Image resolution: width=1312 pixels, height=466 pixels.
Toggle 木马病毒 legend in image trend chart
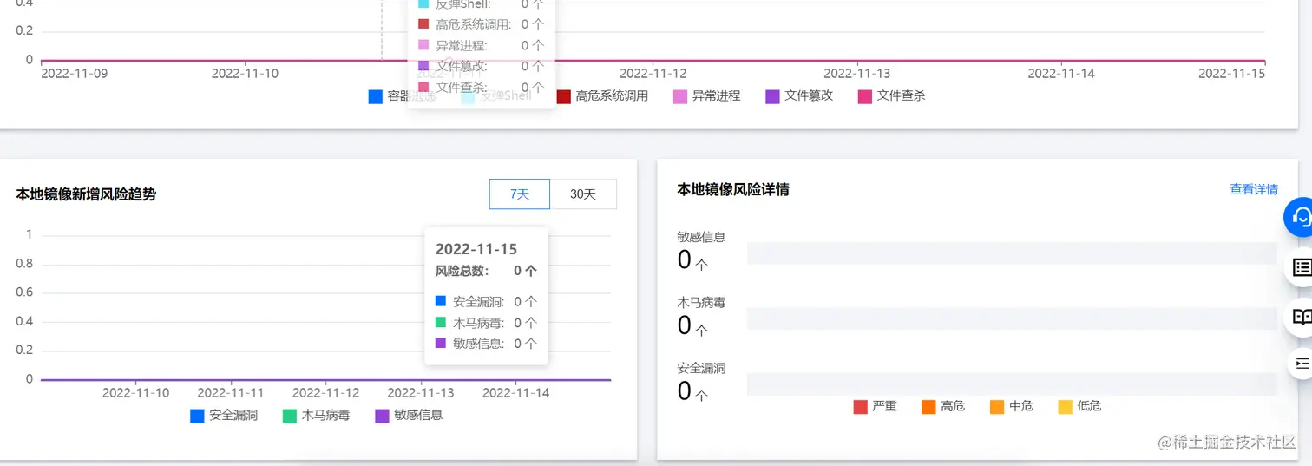tap(316, 416)
